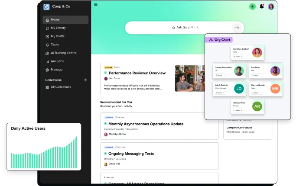The image size is (296, 186).
Task: Add a new collection with plus icon
Action: 85,80
